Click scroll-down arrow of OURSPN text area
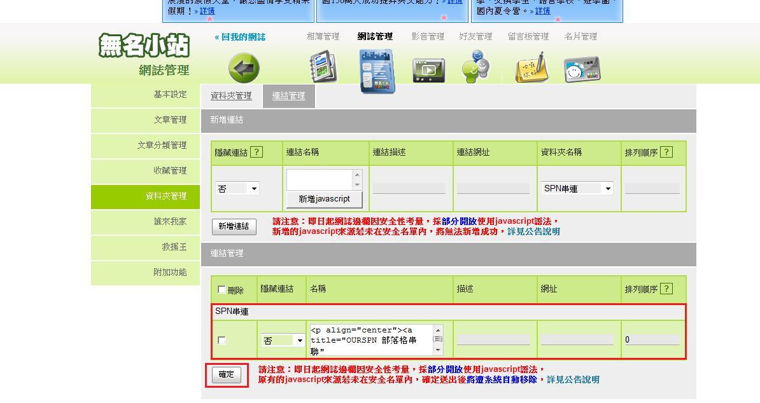This screenshot has height=403, width=760. coord(438,350)
